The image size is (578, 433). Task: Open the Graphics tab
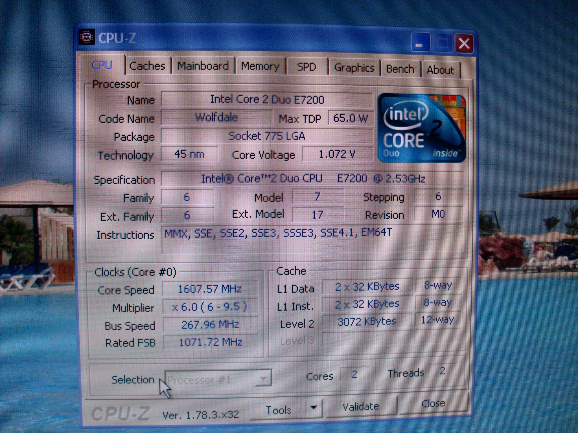354,68
